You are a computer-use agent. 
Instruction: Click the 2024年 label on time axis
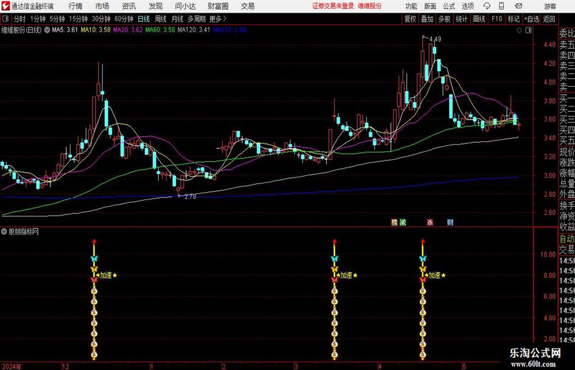[x=12, y=366]
